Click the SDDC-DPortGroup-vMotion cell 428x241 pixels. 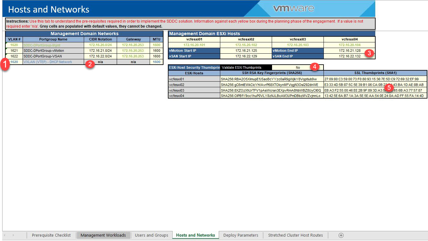point(53,50)
